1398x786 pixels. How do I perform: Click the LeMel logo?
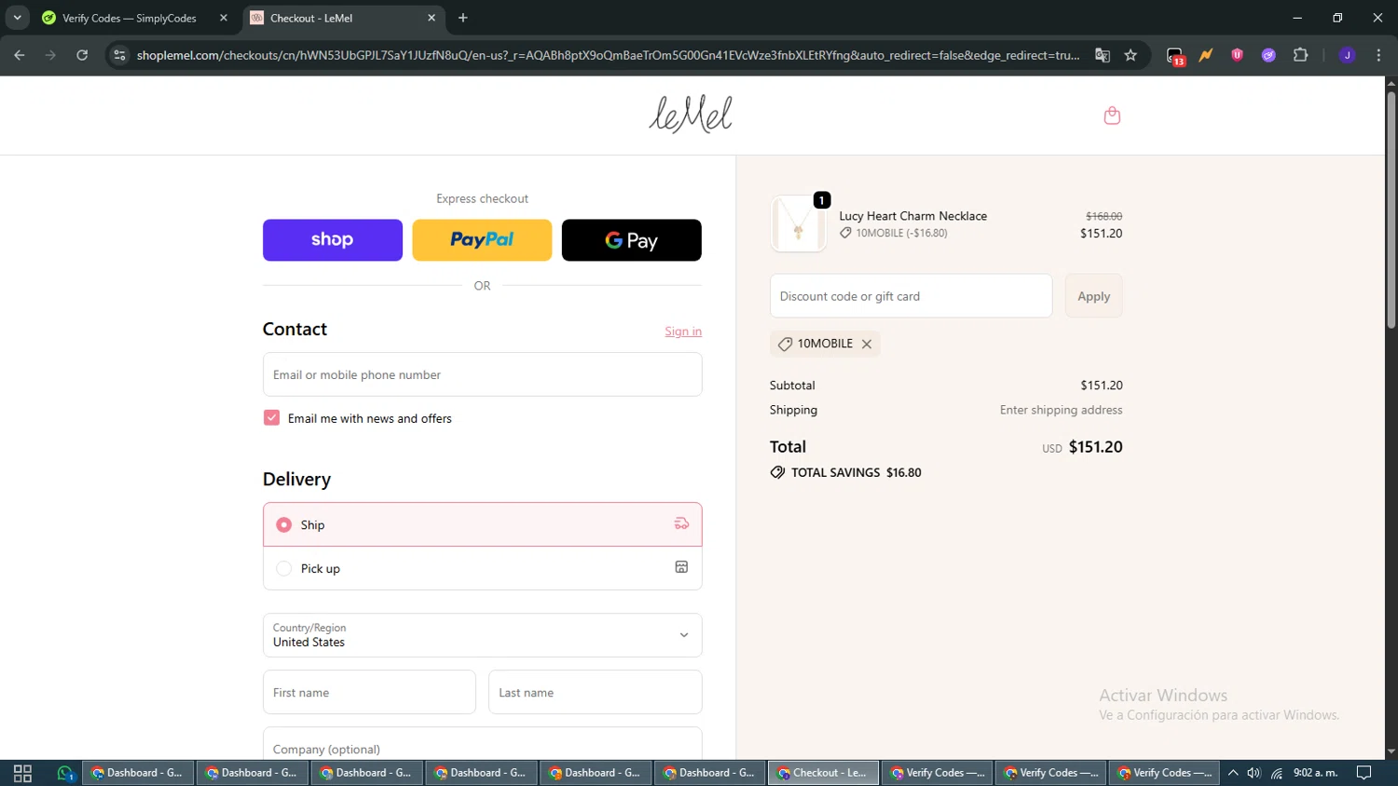[691, 115]
